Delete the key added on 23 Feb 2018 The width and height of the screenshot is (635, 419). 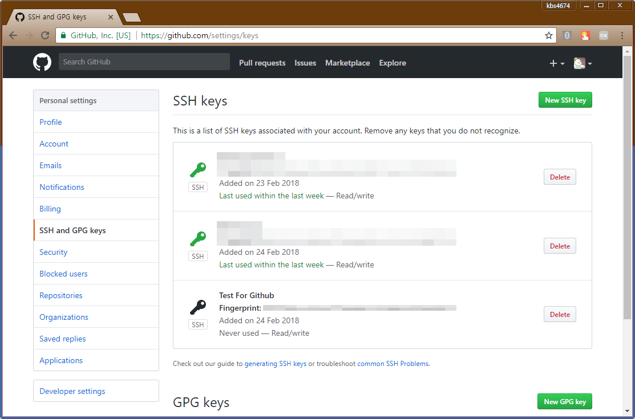click(560, 177)
